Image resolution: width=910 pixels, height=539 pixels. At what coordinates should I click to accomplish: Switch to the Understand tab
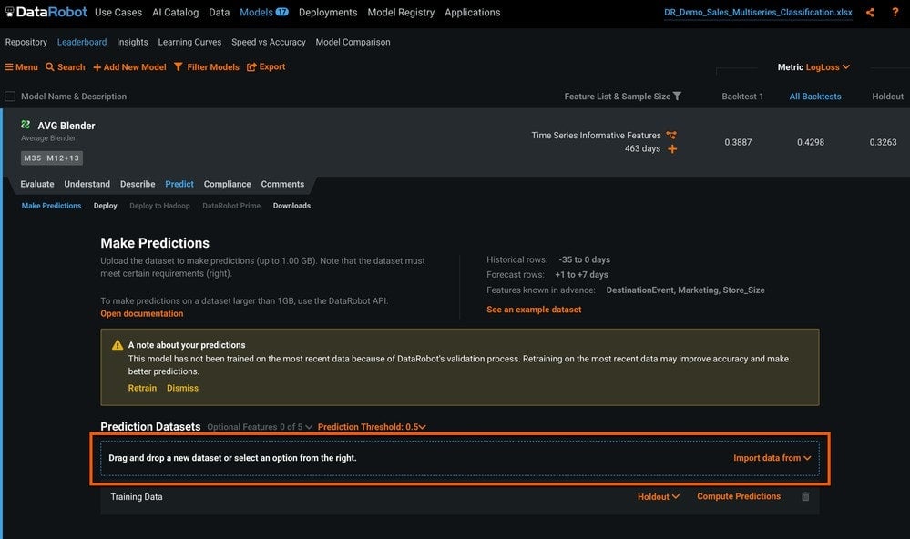point(87,184)
